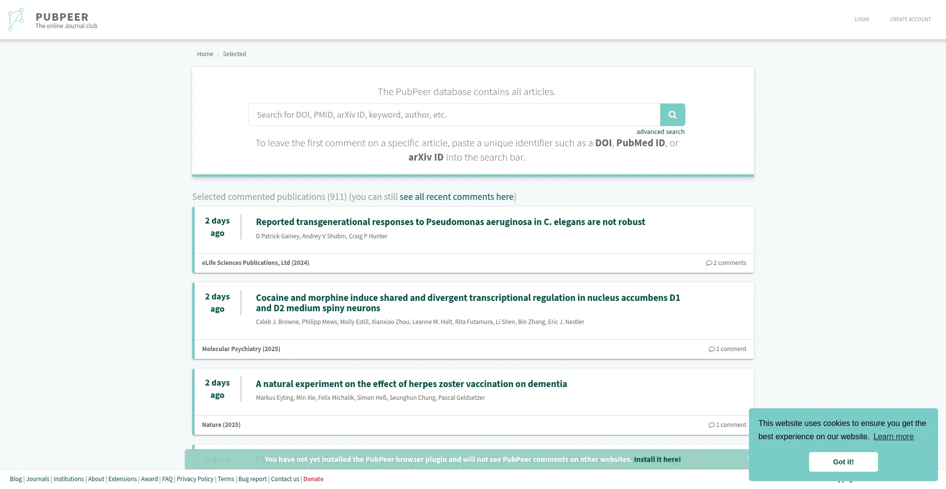Select the Selected breadcrumb item
This screenshot has width=946, height=489.
point(234,54)
